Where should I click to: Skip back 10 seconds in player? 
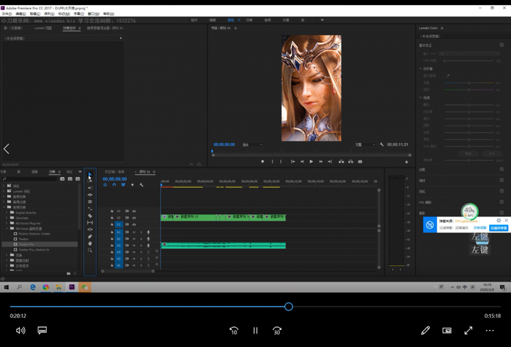click(234, 331)
